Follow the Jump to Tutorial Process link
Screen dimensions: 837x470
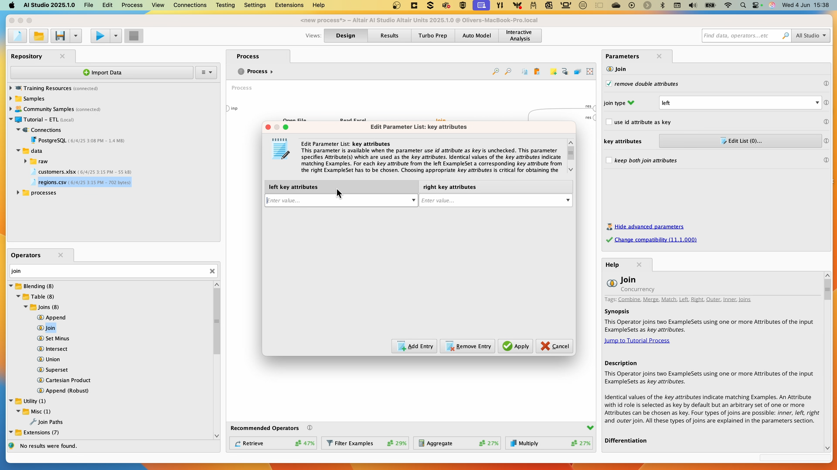pos(637,341)
